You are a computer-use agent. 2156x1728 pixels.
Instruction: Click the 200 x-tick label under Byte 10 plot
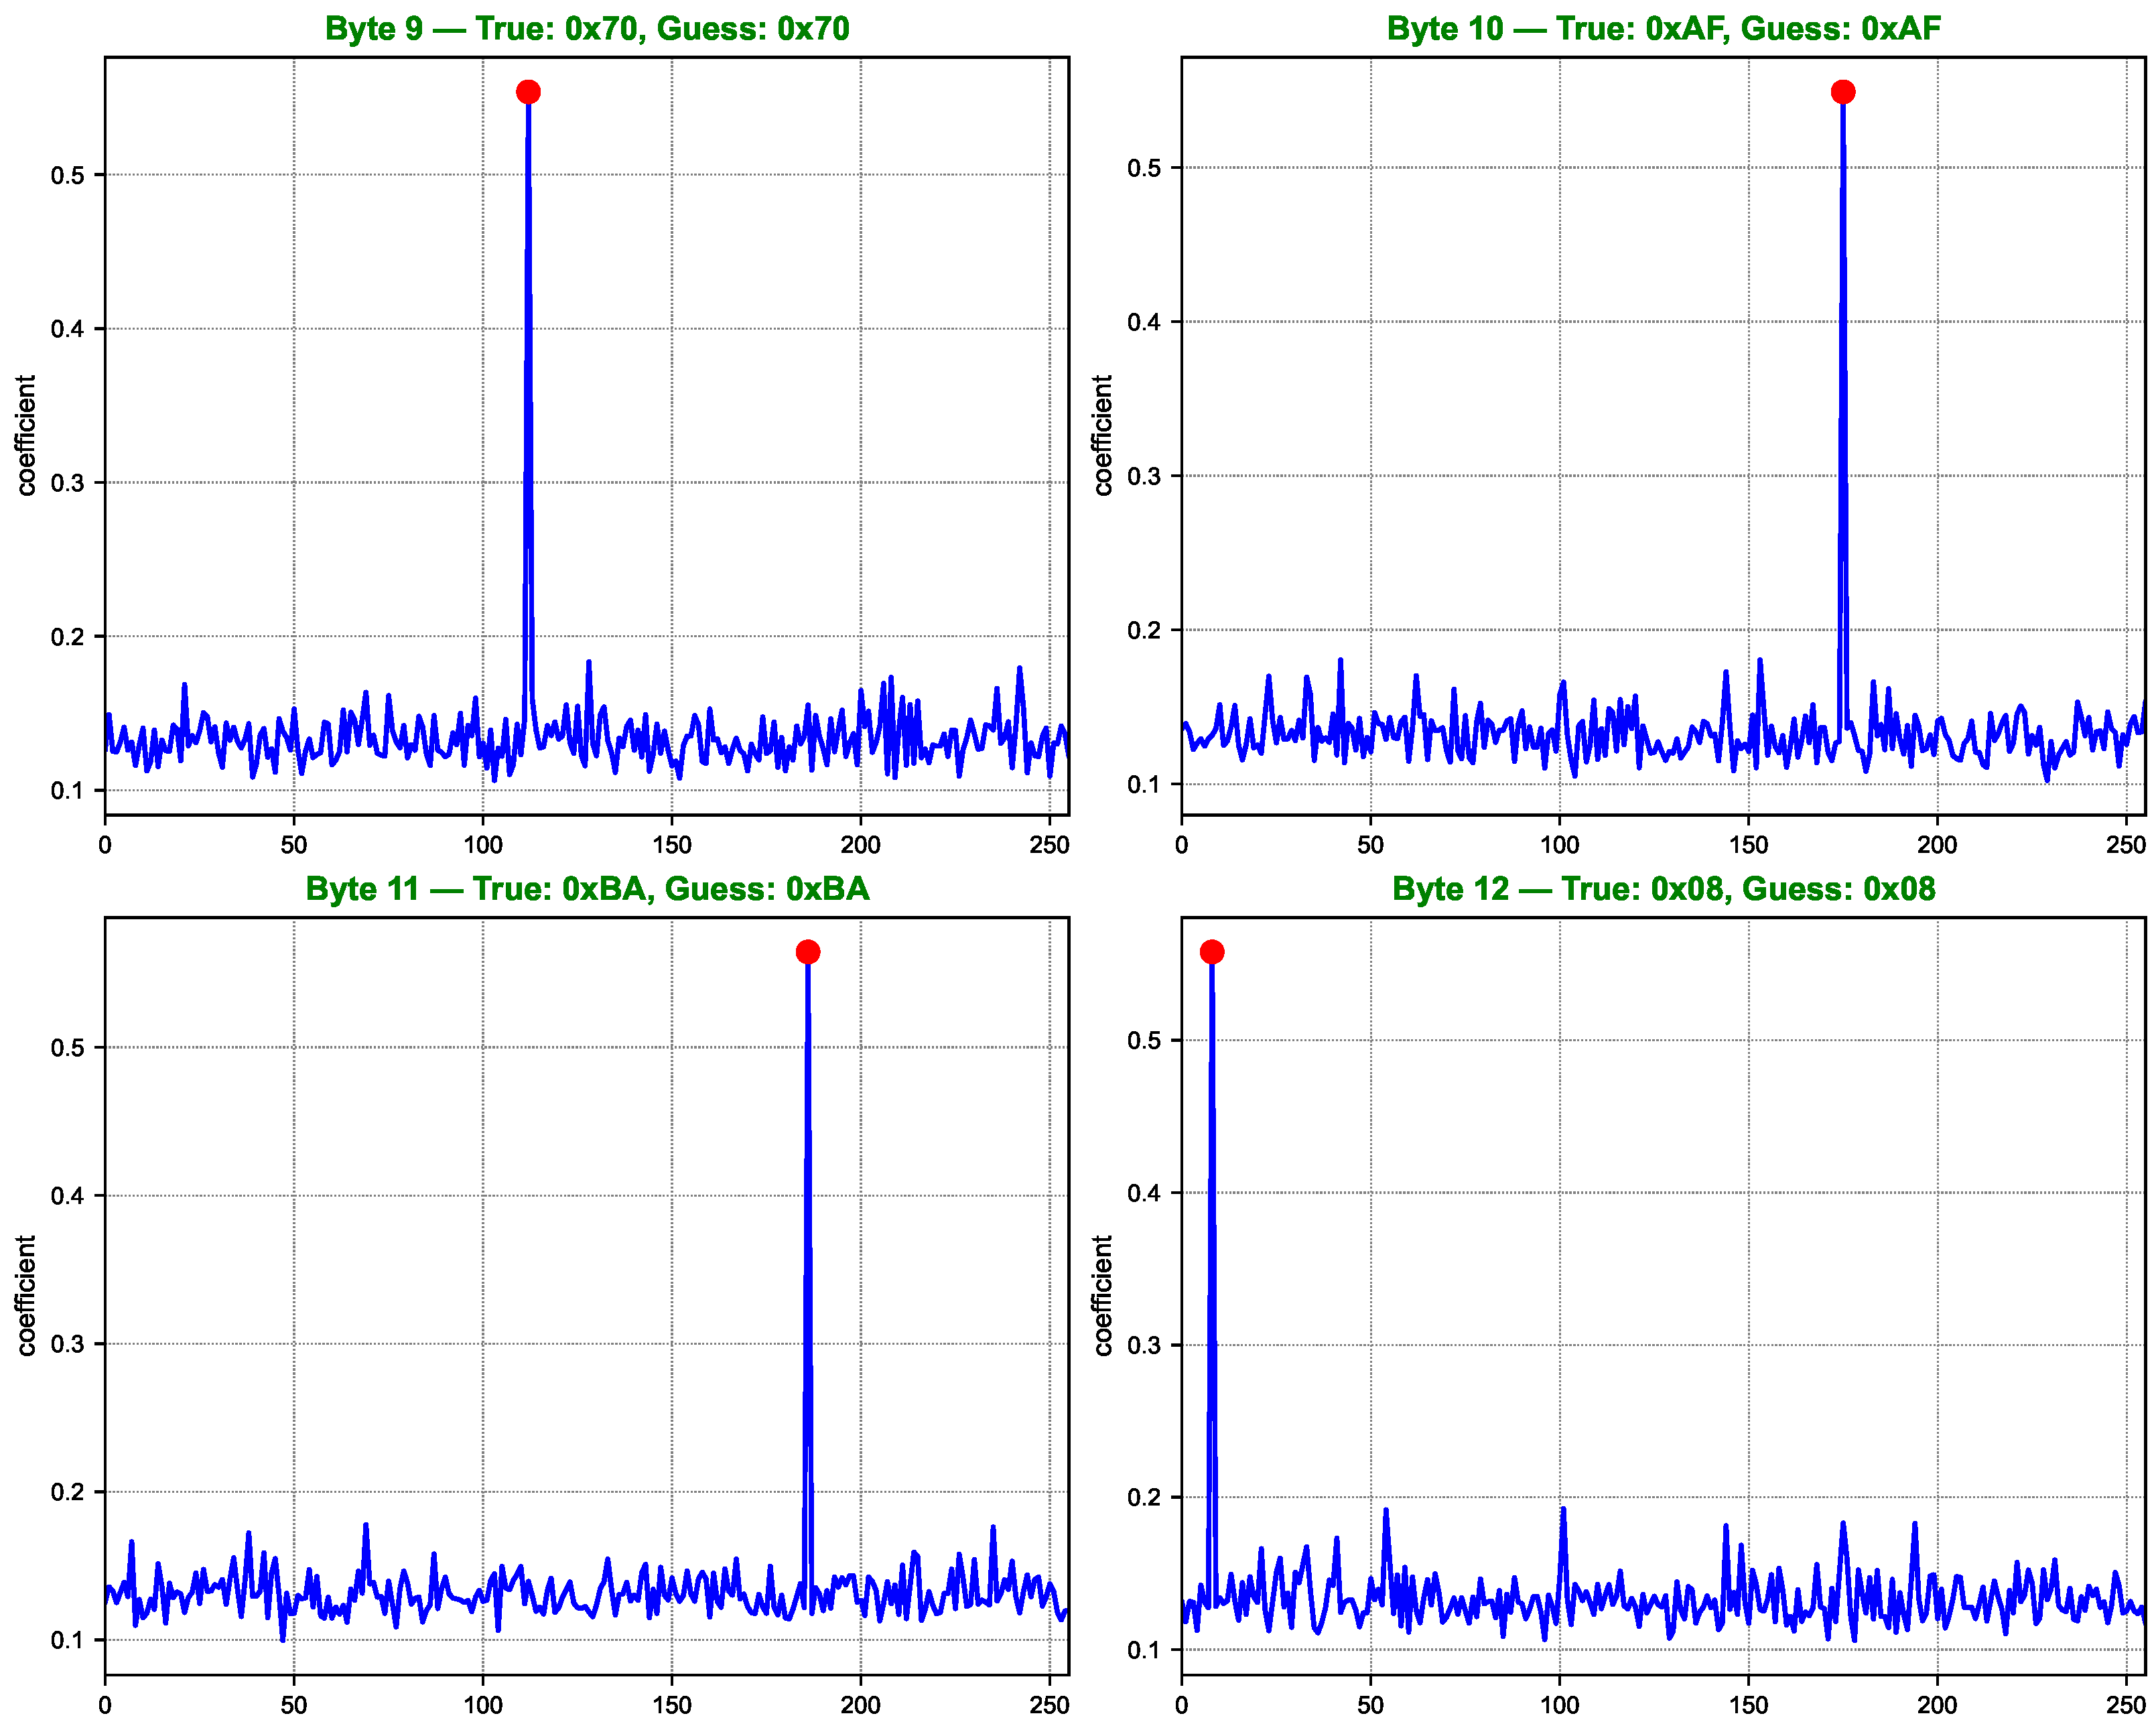click(1937, 845)
